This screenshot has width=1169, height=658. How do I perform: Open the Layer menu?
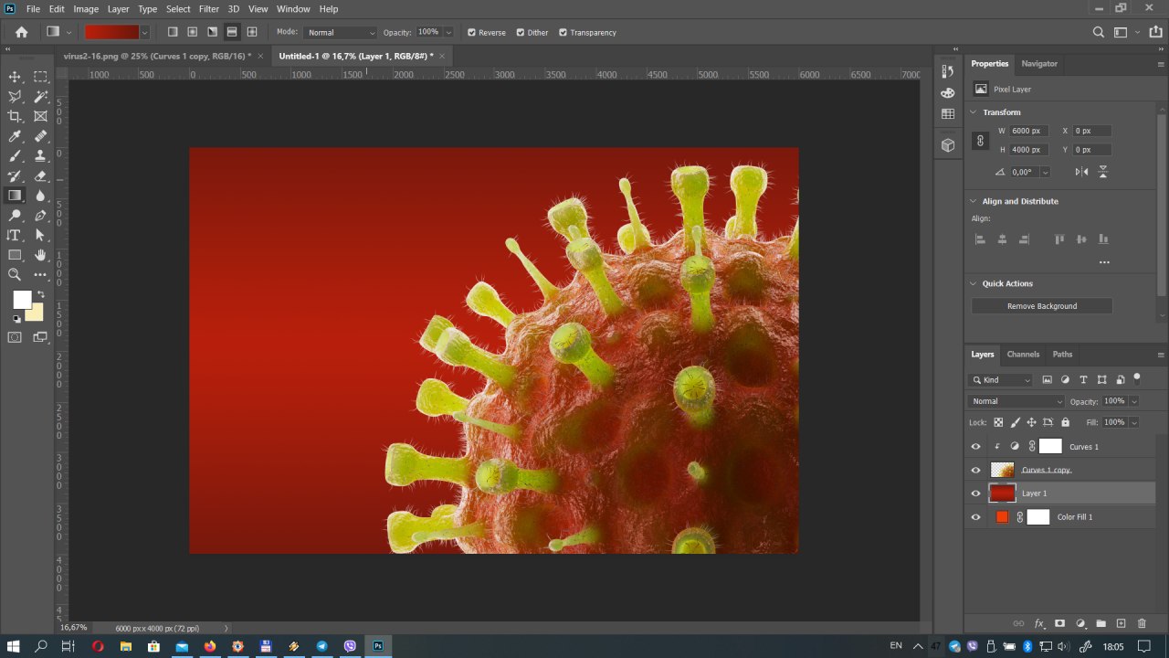pyautogui.click(x=119, y=9)
